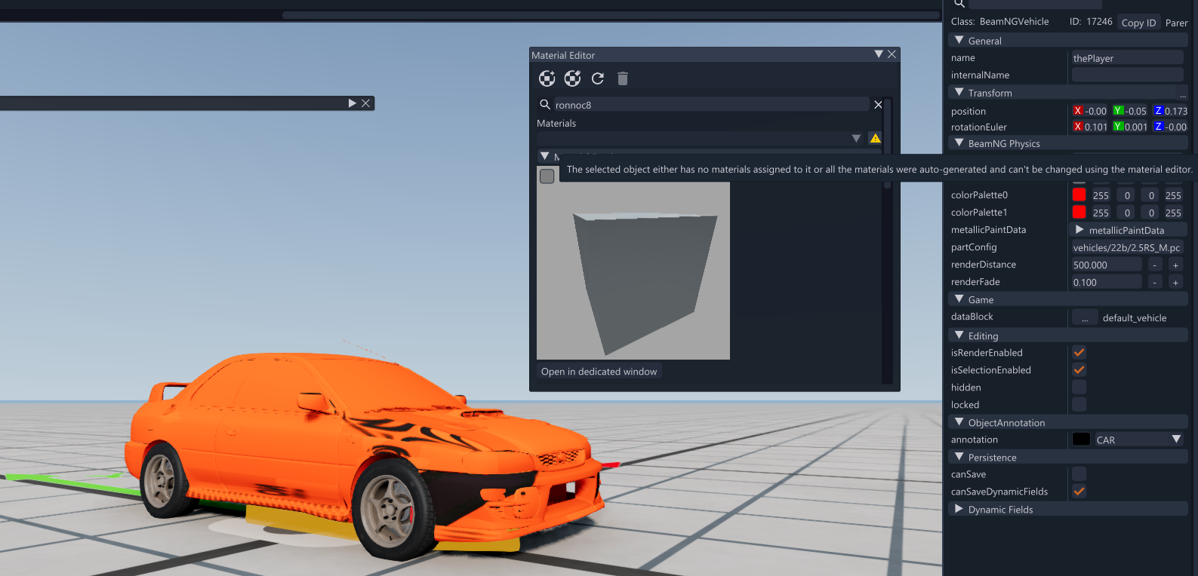The width and height of the screenshot is (1198, 576).
Task: Click rotationEuler X axis label
Action: [1078, 127]
